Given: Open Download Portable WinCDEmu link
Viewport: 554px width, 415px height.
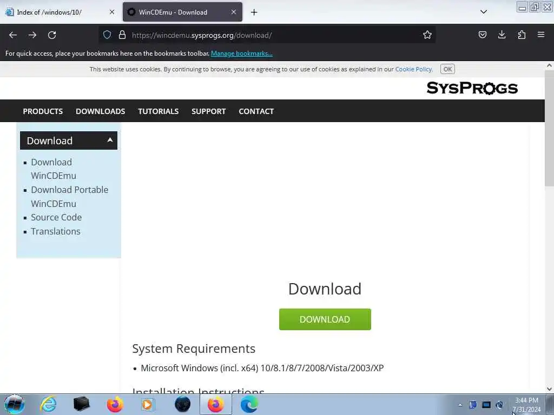Looking at the screenshot, I should pos(70,197).
